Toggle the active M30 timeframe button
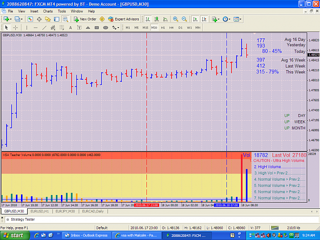 (x=154, y=28)
